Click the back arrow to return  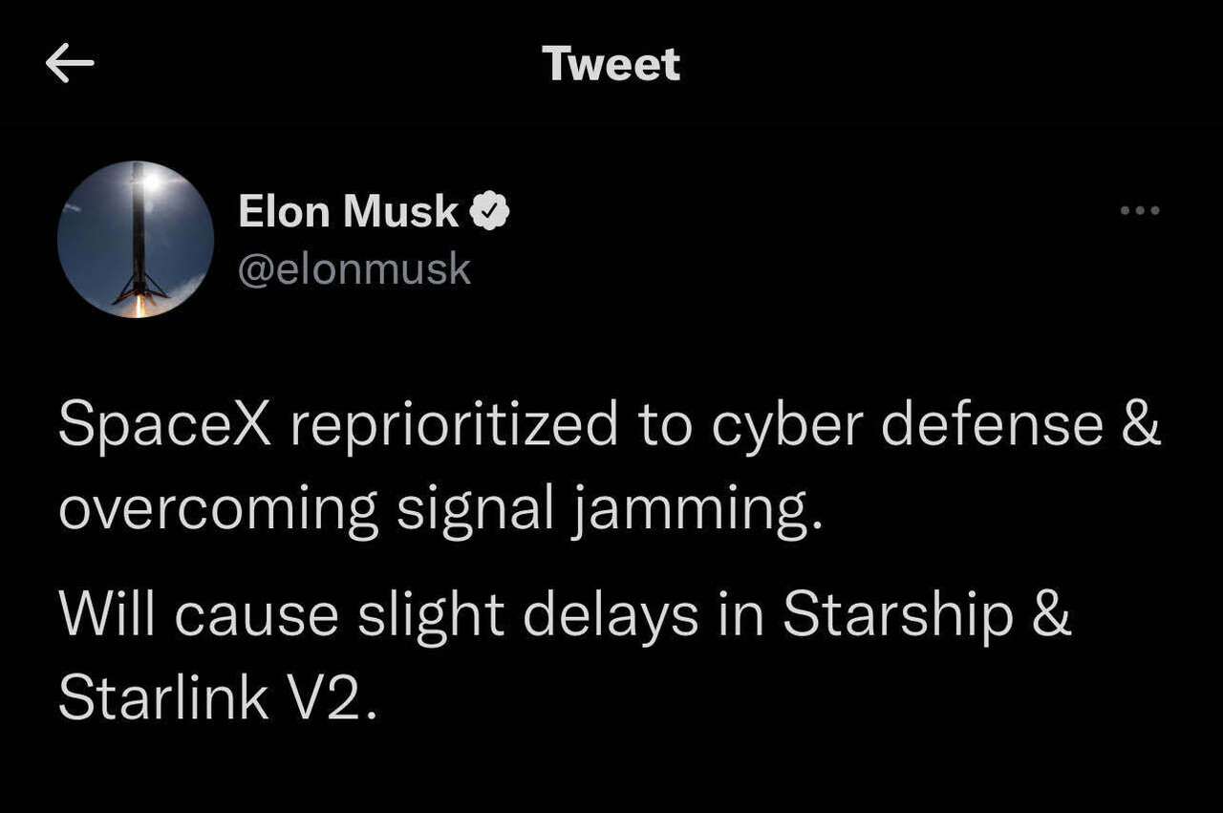click(x=70, y=63)
